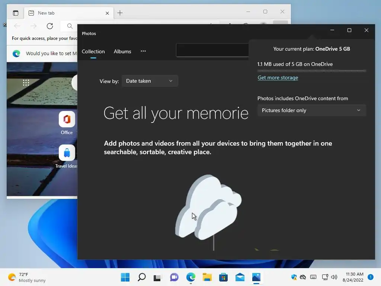
Task: Click the Photos search box
Action: (x=212, y=50)
